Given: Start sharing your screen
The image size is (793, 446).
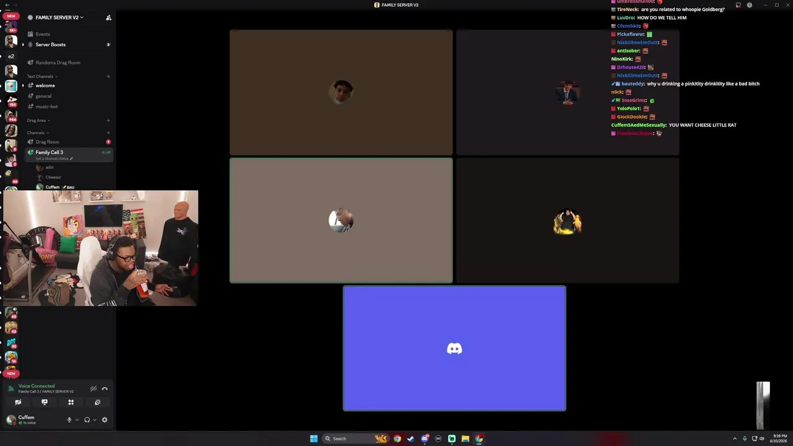Looking at the screenshot, I should tap(45, 403).
